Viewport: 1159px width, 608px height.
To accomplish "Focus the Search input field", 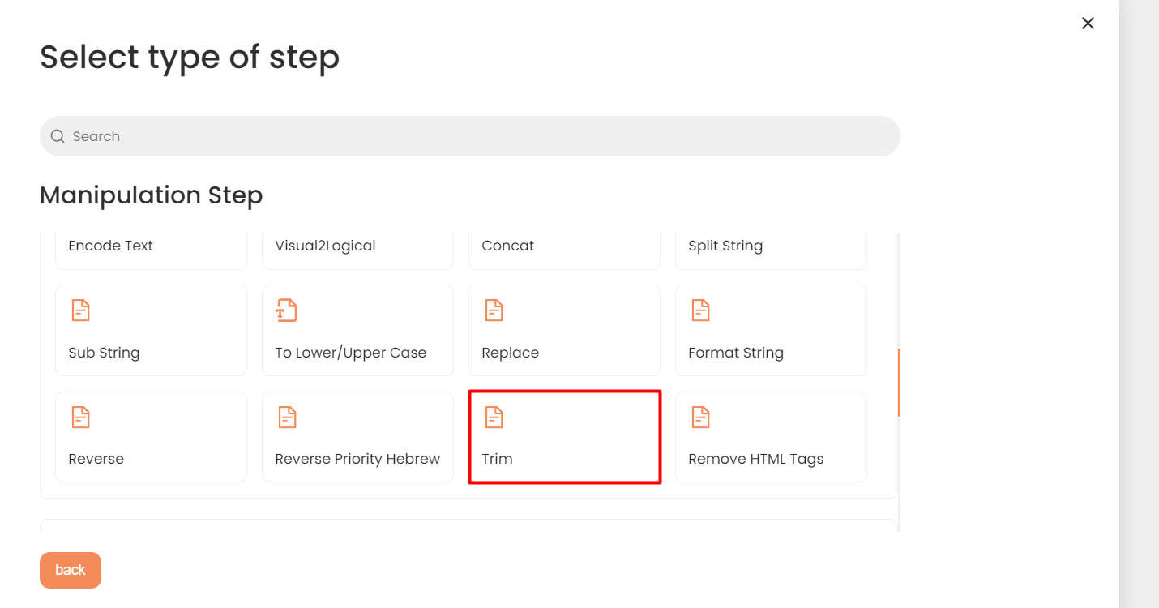I will click(x=470, y=136).
